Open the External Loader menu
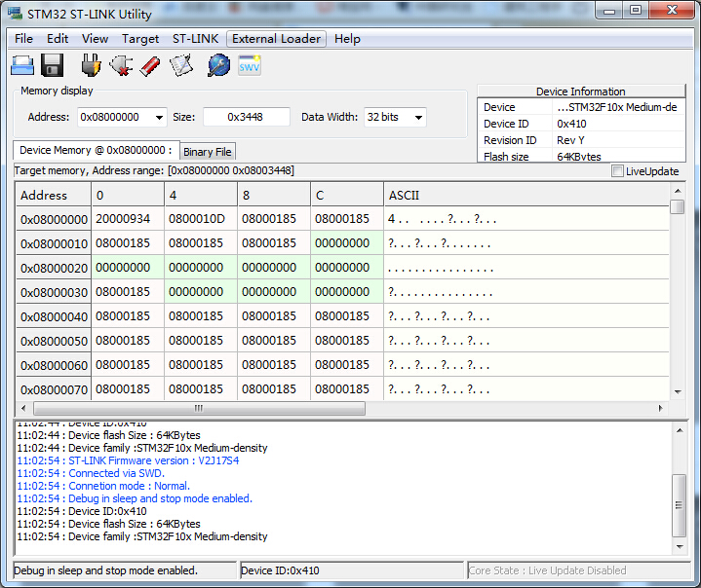The height and width of the screenshot is (588, 701). (x=276, y=39)
